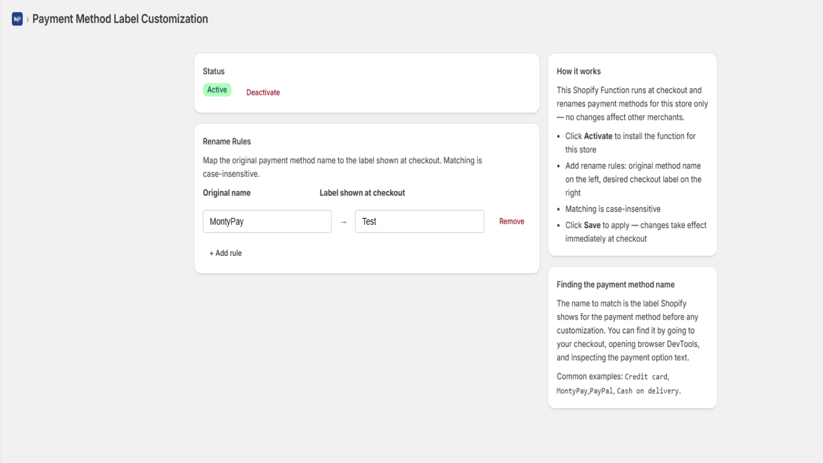Click the 'Click Activate to install' bullet
This screenshot has width=823, height=463.
(x=631, y=143)
